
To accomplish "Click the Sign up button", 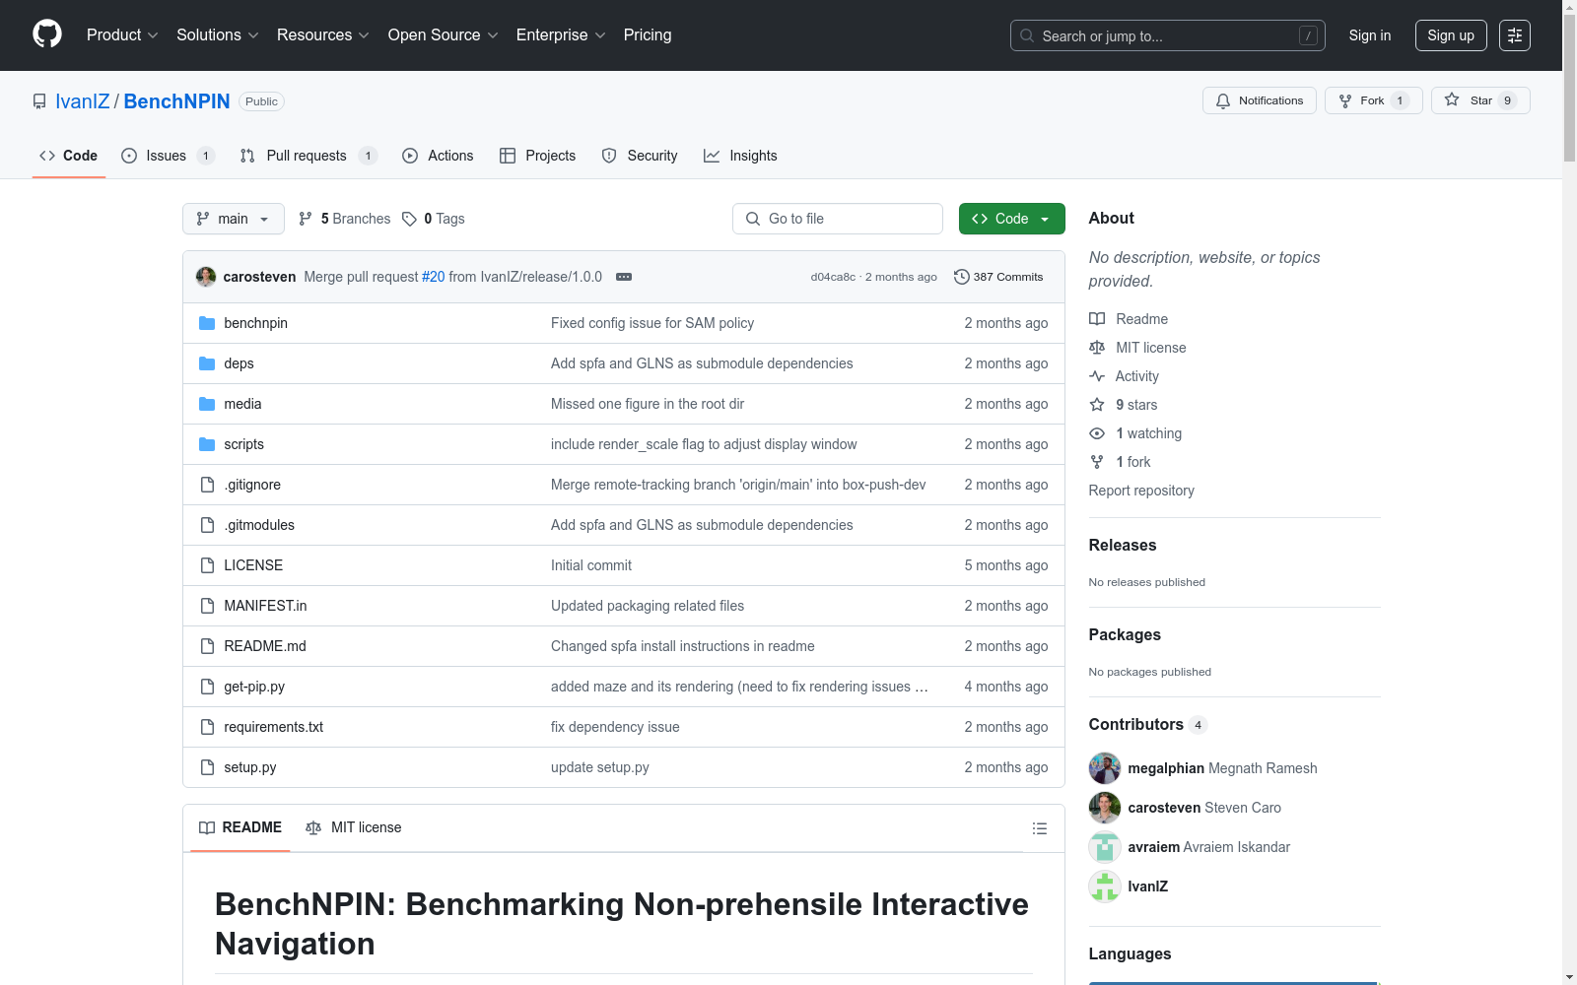I will click(x=1451, y=35).
